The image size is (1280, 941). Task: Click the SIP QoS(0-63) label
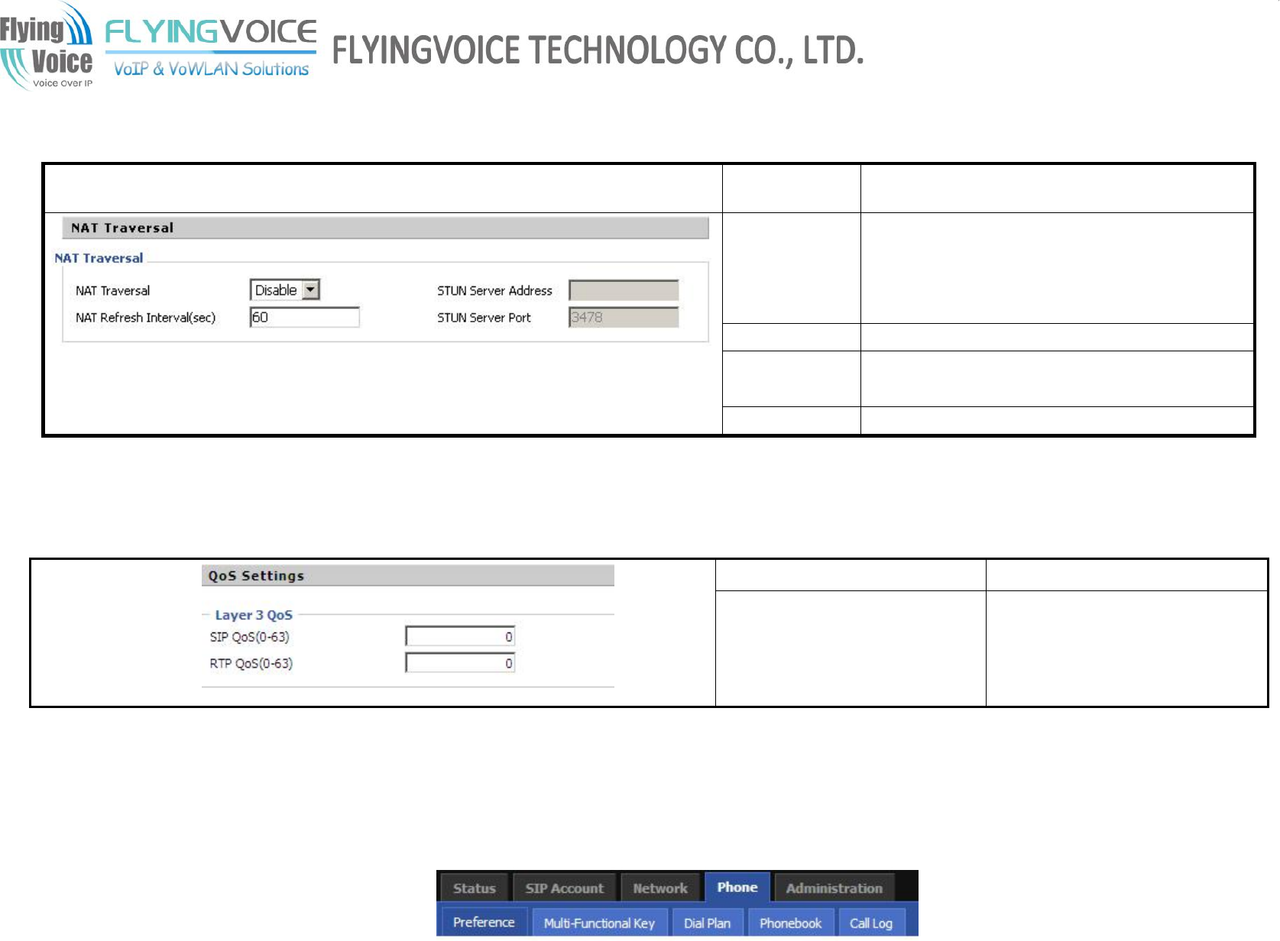pyautogui.click(x=250, y=637)
